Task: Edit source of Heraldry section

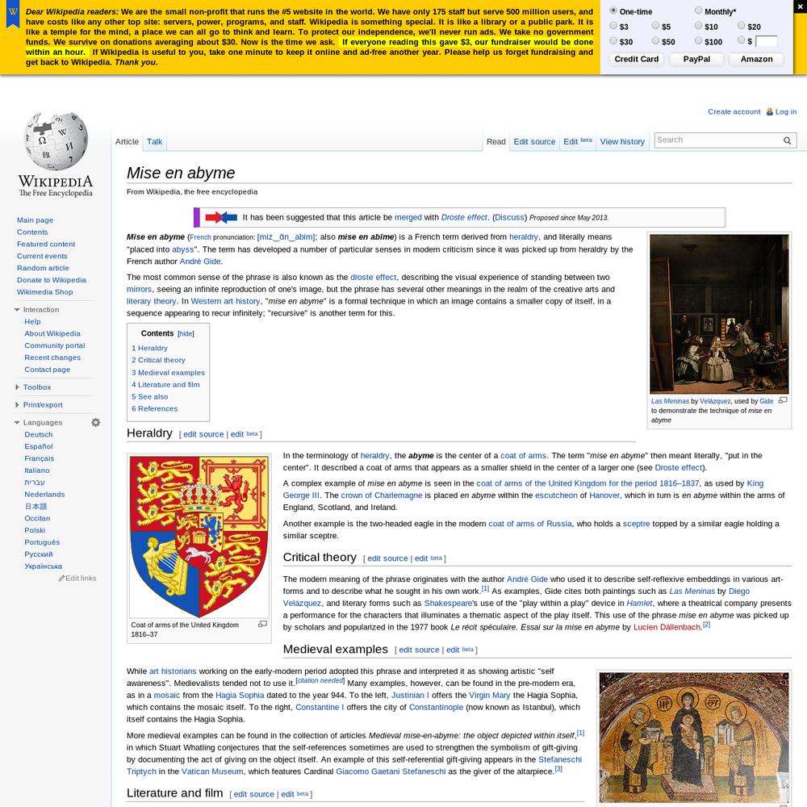Action: [x=203, y=434]
